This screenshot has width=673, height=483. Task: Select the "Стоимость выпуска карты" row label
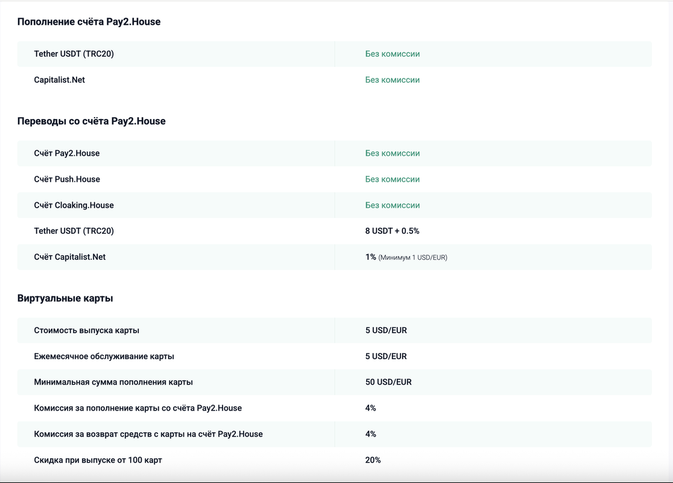(x=86, y=330)
